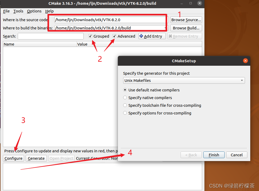The height and width of the screenshot is (191, 259).
Task: Open the Options menu
Action: (x=34, y=11)
